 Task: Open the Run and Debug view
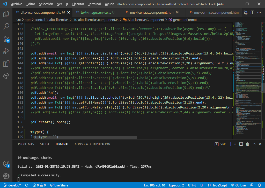pos(6,51)
